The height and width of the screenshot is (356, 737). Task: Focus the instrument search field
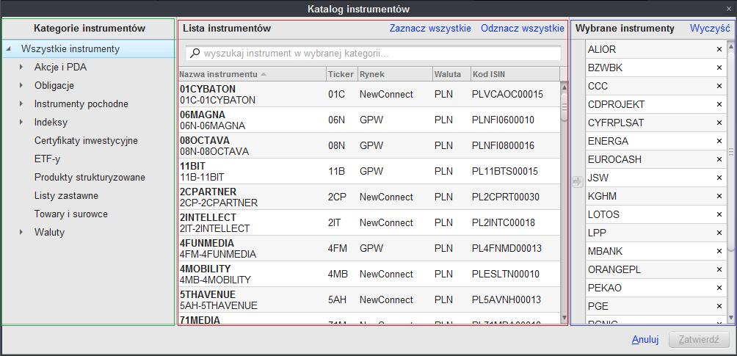373,53
